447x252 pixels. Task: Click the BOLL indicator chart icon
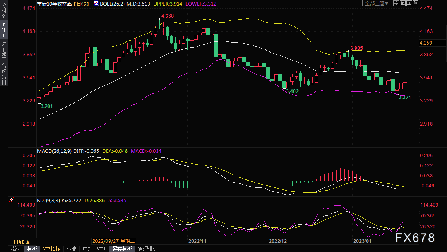pos(96,3)
